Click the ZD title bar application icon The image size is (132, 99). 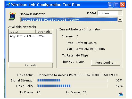click(x=8, y=5)
